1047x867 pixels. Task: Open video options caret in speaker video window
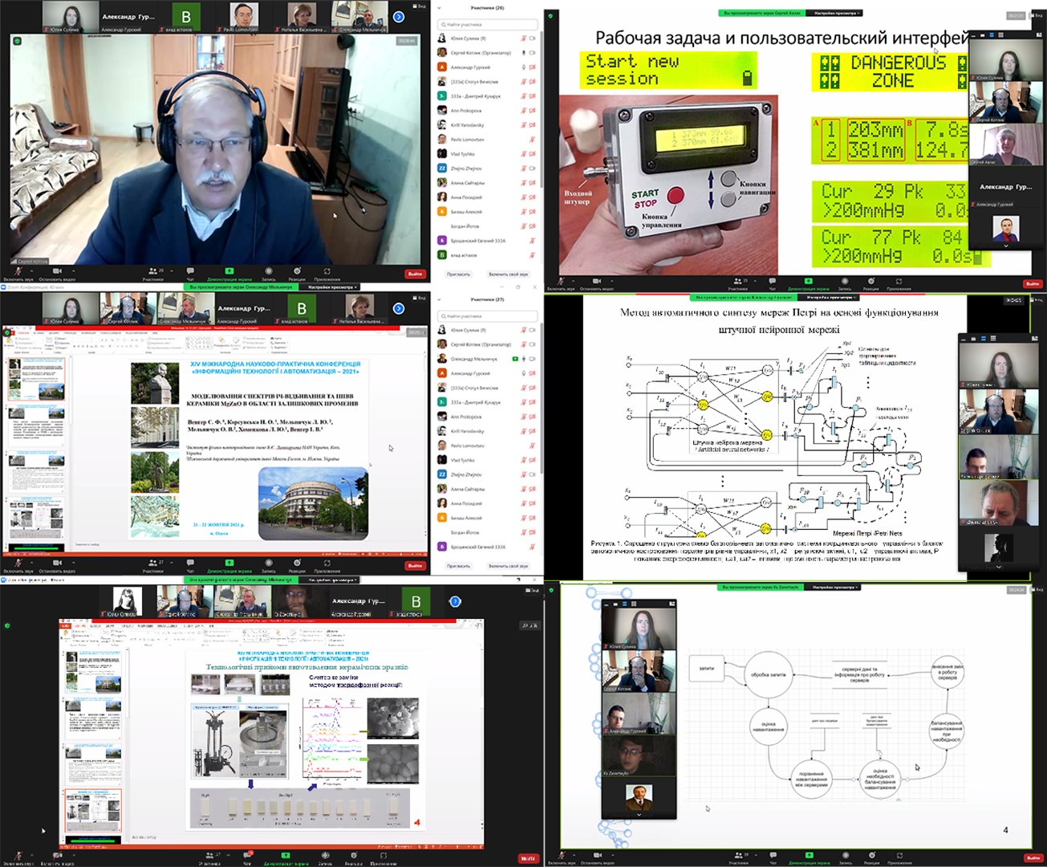tap(74, 270)
